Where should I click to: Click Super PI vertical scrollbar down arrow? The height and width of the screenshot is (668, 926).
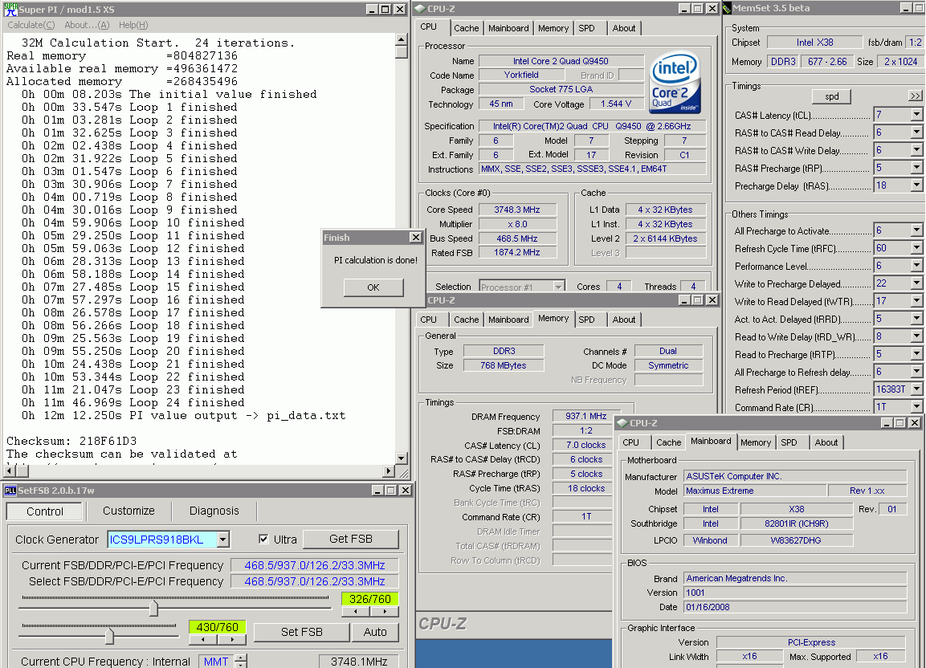pos(402,458)
